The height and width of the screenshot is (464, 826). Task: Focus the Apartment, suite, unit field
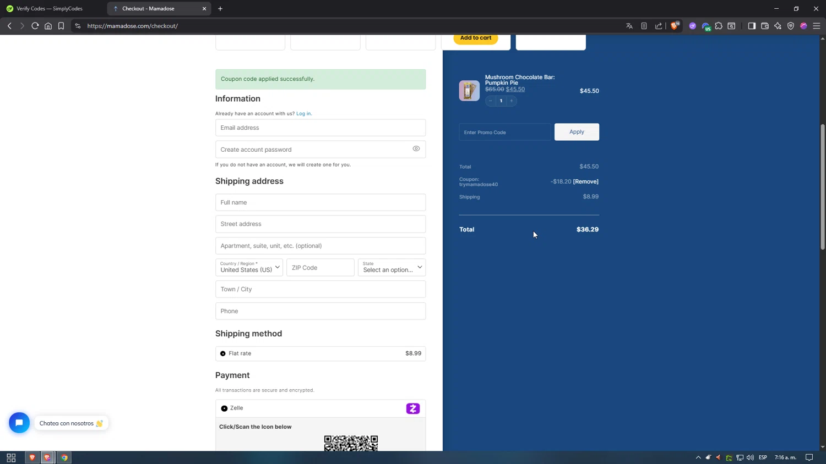click(320, 246)
